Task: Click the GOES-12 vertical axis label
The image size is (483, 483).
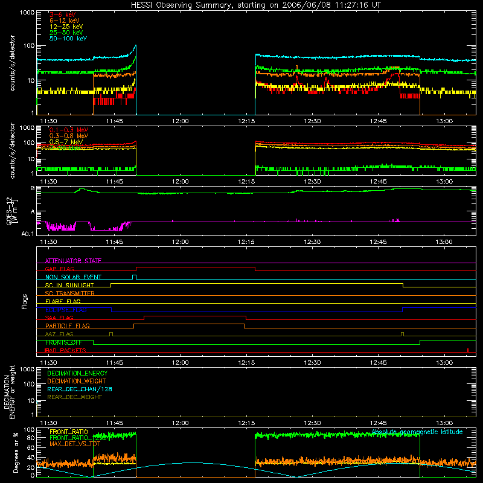Action: 11,211
